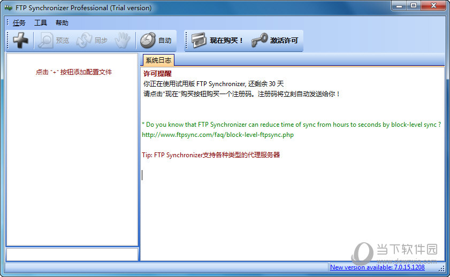Click the Preview magnifier toolbar button
This screenshot has width=450, height=277.
[54, 40]
